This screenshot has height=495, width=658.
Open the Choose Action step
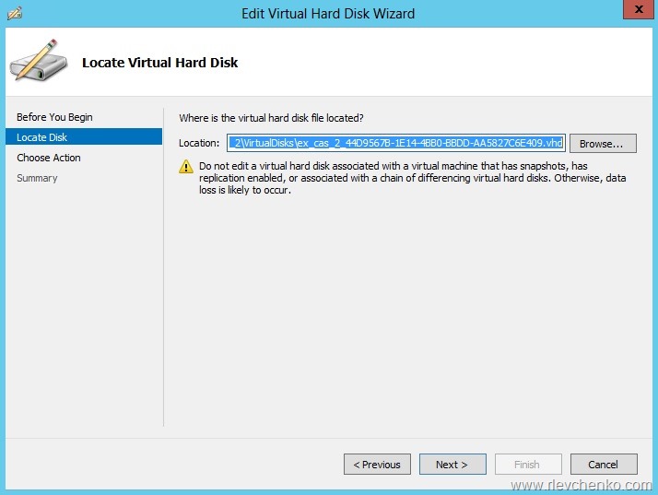point(49,158)
